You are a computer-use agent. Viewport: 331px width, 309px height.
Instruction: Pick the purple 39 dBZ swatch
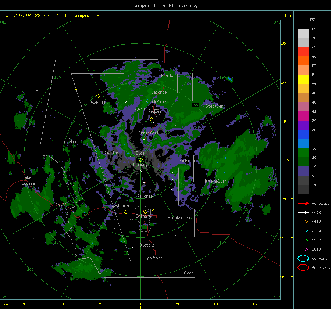point(303,125)
